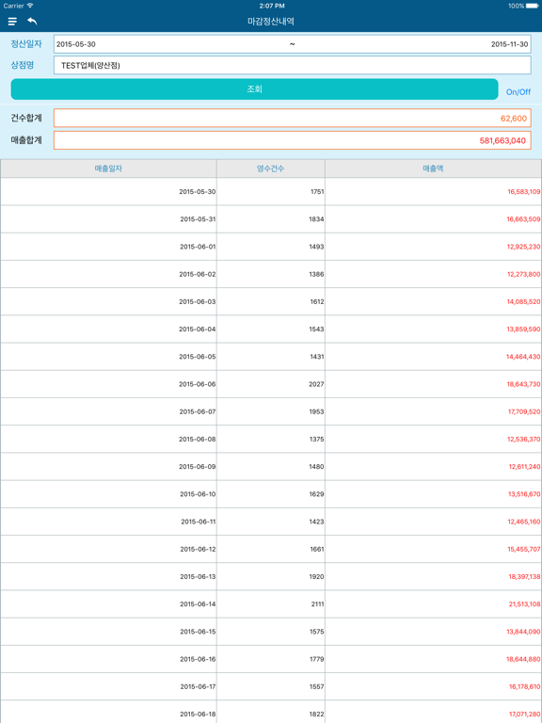
Task: Sort by 매출액 column header
Action: [433, 169]
